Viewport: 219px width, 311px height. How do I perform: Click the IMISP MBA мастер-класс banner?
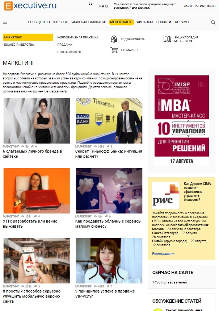(182, 120)
